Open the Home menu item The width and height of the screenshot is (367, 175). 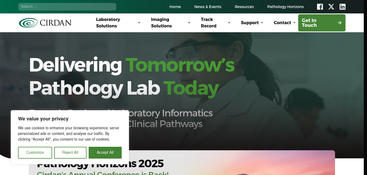click(175, 7)
